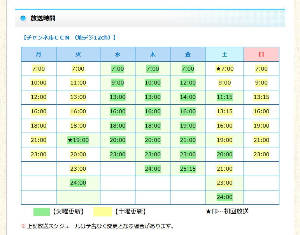Click the チャンネルCCN 地デジ12ch heading
This screenshot has width=300, height=235.
pyautogui.click(x=69, y=38)
